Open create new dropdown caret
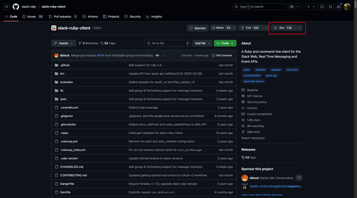 click(x=314, y=7)
